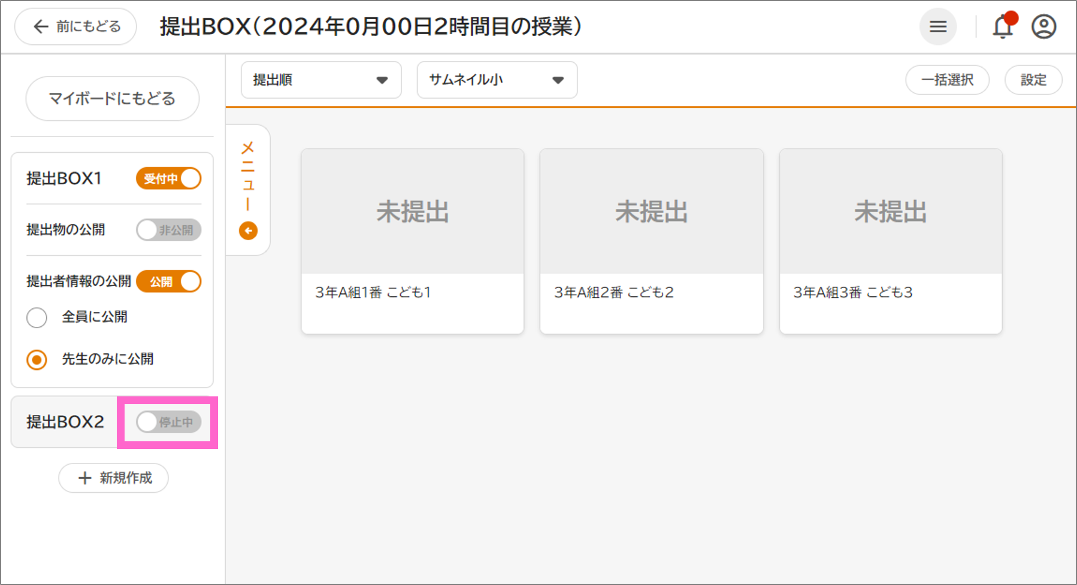Enable the 提出BOX2 停止中 switch
The height and width of the screenshot is (585, 1077).
168,422
